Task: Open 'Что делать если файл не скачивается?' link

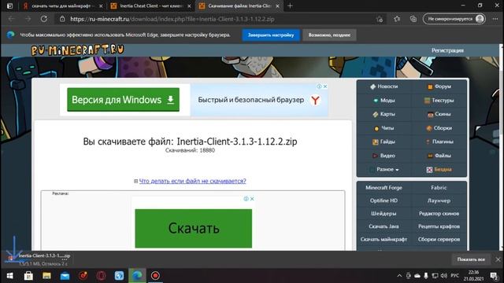Action: pos(192,181)
